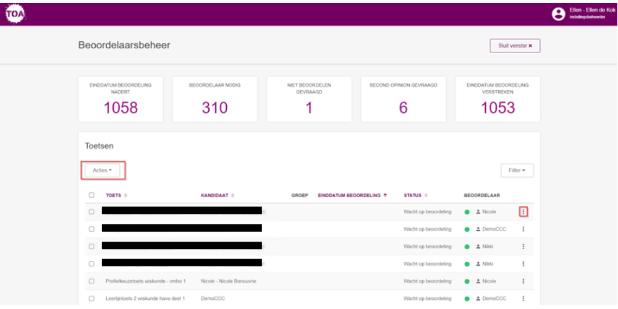Viewport: 618px width, 309px height.
Task: Open the user profile avatar icon
Action: [558, 14]
